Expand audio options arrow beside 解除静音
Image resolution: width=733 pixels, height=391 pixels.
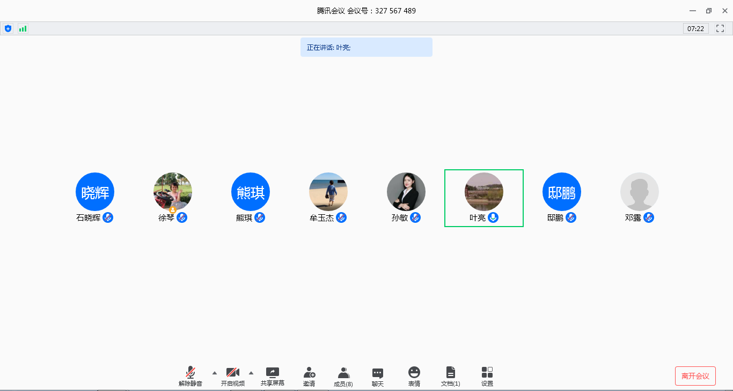point(215,372)
